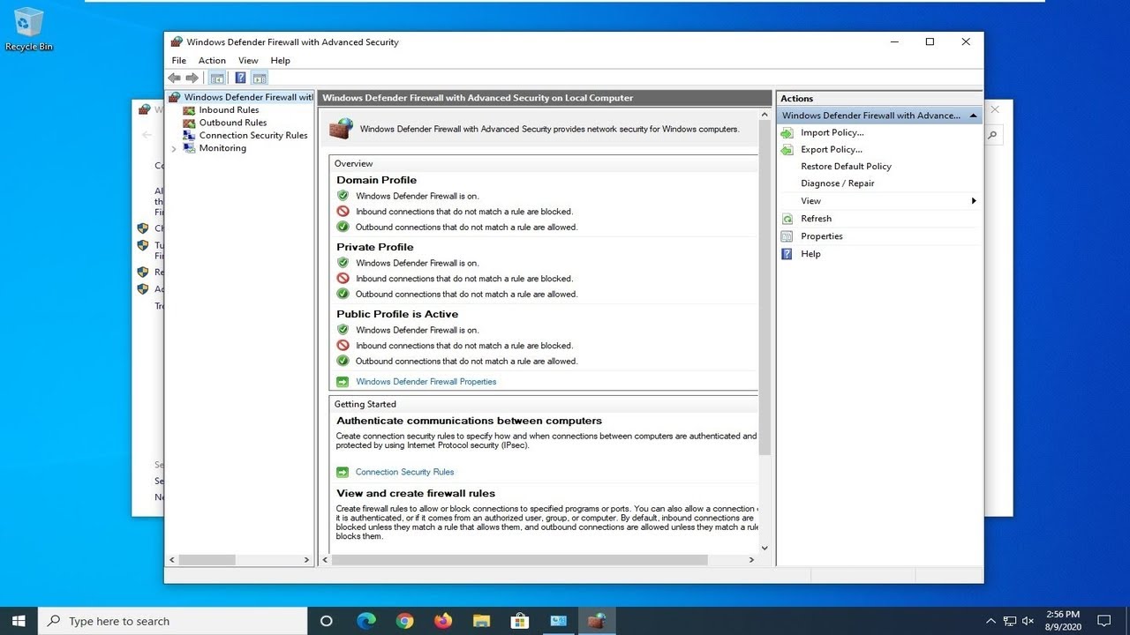Maximize the Firewall with Advanced Security window
This screenshot has width=1130, height=635.
[930, 41]
